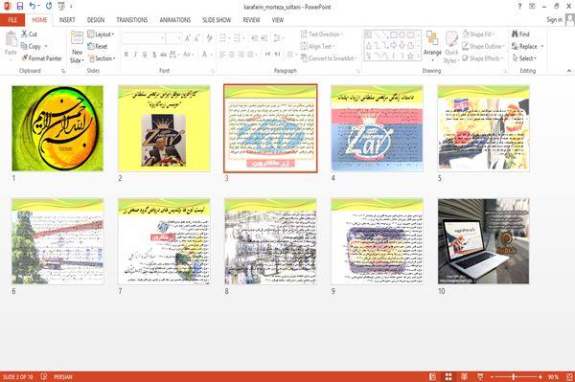Open the Replace dropdown arrow
The width and height of the screenshot is (575, 382).
point(542,47)
